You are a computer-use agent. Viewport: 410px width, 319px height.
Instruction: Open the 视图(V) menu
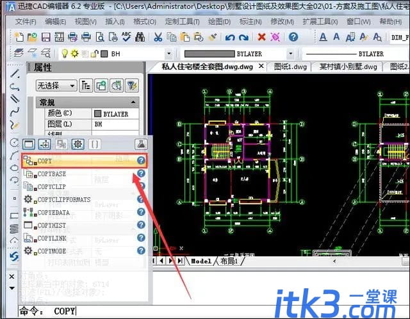pyautogui.click(x=85, y=21)
